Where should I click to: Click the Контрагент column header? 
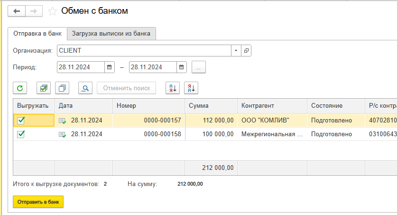click(258, 106)
